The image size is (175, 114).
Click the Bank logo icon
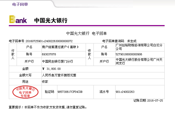tap(18, 19)
